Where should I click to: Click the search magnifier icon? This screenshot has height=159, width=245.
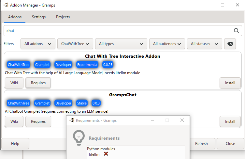pos(236,31)
